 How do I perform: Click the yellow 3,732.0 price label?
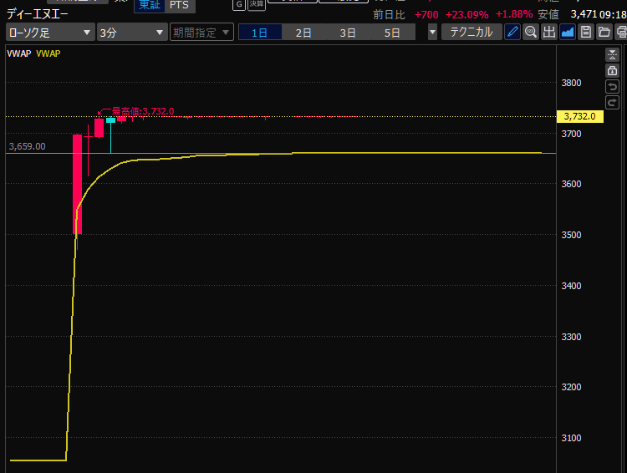(x=579, y=116)
